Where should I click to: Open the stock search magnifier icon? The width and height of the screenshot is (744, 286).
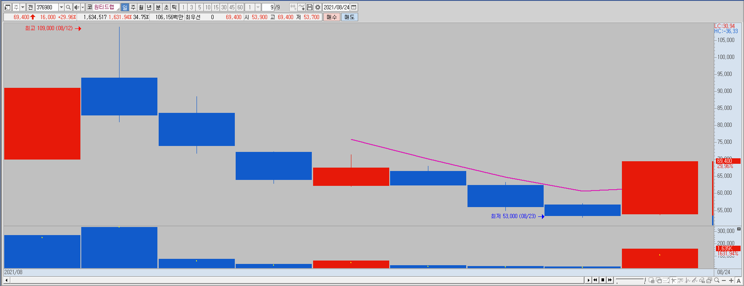(68, 7)
